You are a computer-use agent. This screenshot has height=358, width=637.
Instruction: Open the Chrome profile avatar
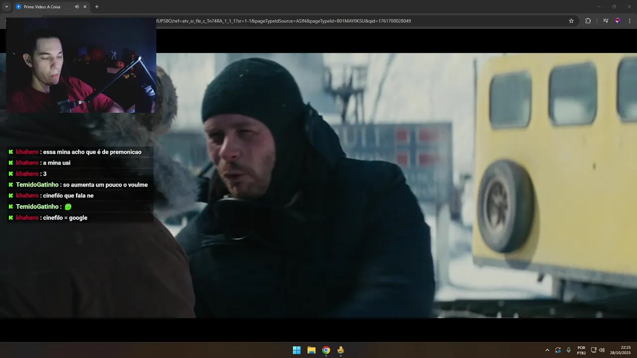click(x=618, y=21)
